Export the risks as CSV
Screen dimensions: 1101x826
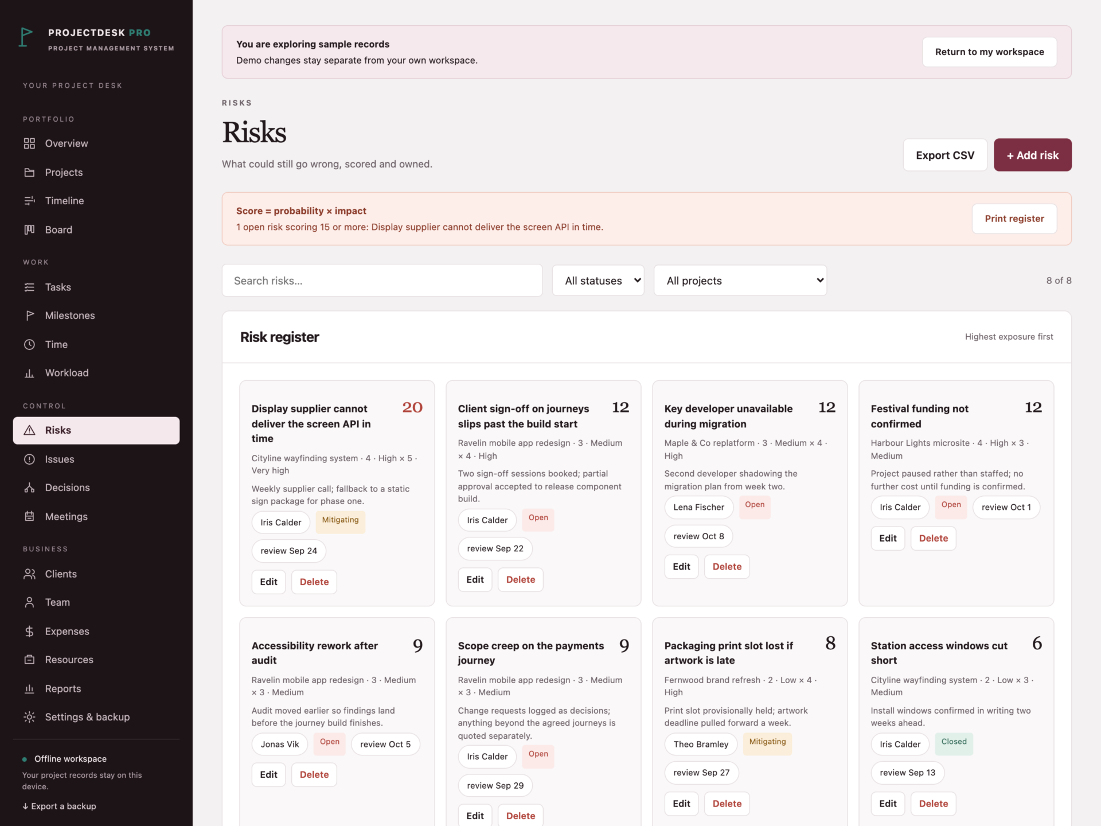[x=945, y=155]
